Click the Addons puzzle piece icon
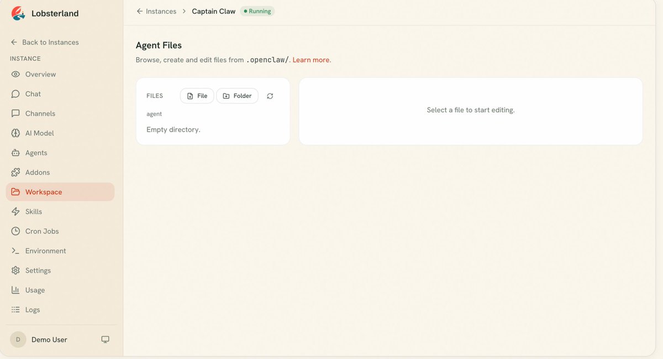Viewport: 663px width, 359px height. tap(15, 173)
